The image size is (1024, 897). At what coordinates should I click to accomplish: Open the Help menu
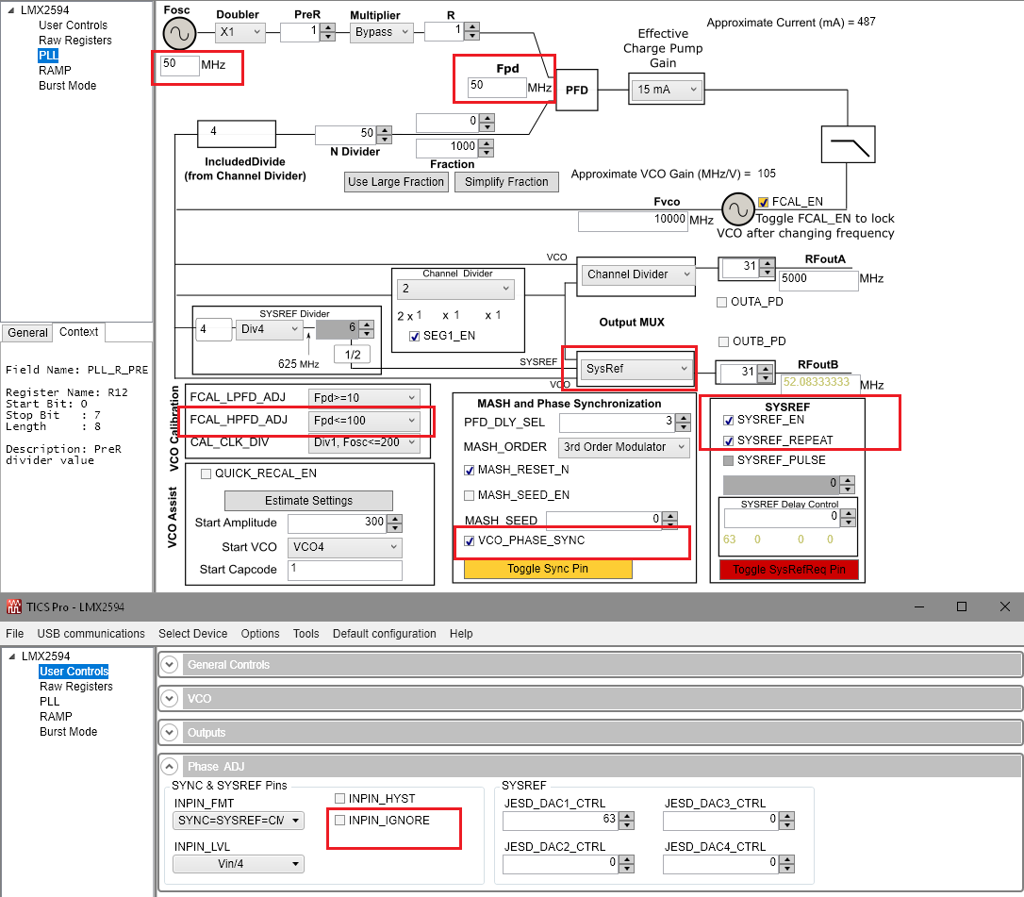click(461, 634)
